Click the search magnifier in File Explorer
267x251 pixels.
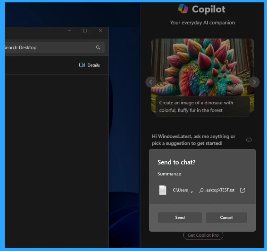(98, 47)
